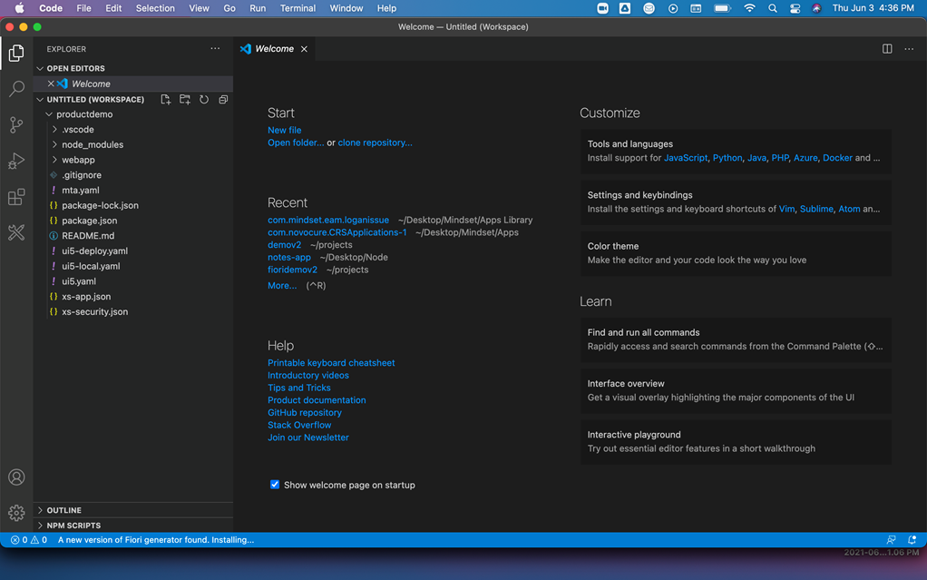Viewport: 927px width, 580px height.
Task: Open the File menu
Action: [x=84, y=8]
